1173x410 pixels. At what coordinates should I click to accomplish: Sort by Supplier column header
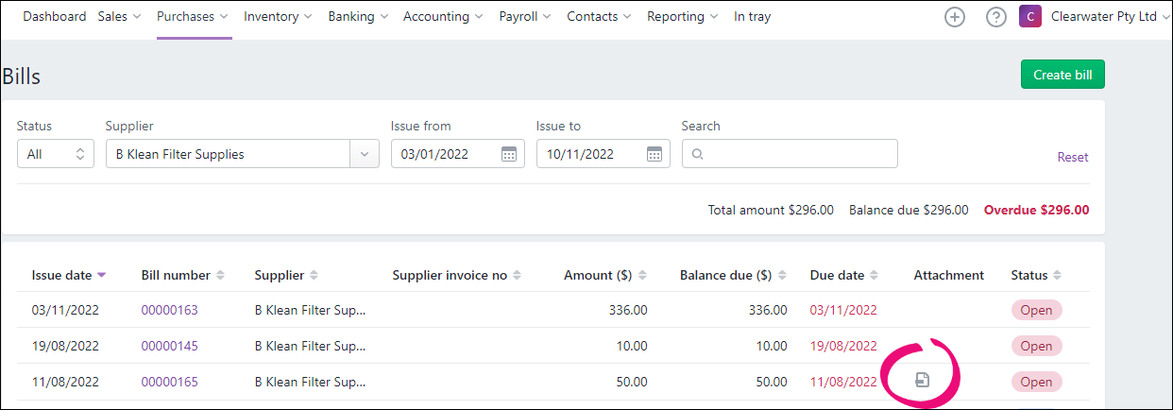(286, 275)
